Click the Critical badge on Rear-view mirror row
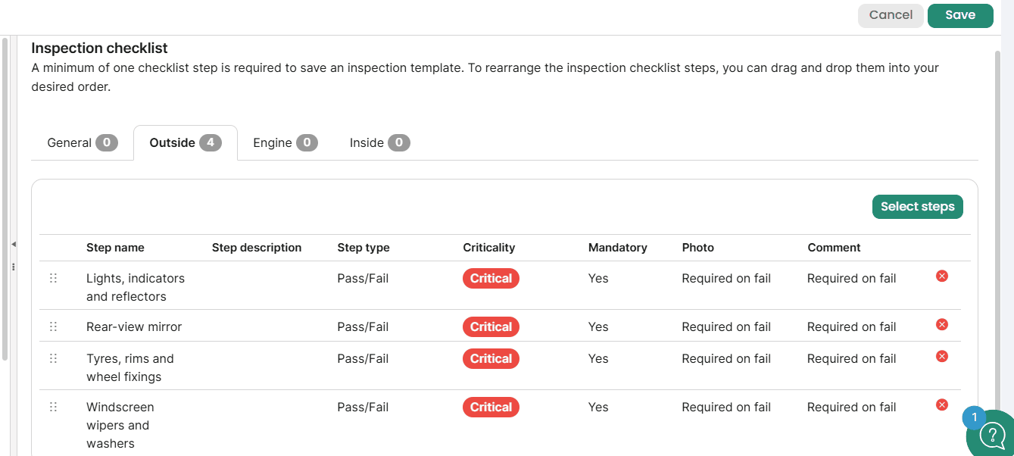Viewport: 1014px width, 456px height. [x=491, y=326]
